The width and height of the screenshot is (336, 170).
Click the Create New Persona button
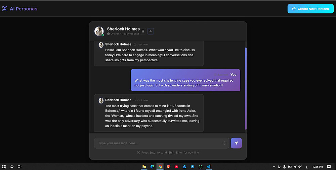tap(310, 9)
